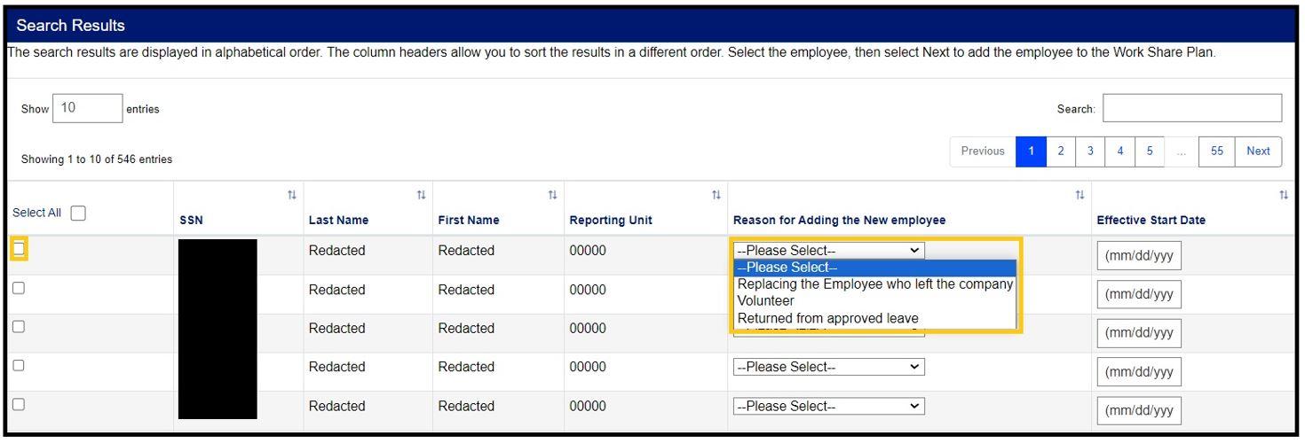This screenshot has width=1305, height=443.
Task: Sort by SSN column arrows icon
Action: pos(292,195)
